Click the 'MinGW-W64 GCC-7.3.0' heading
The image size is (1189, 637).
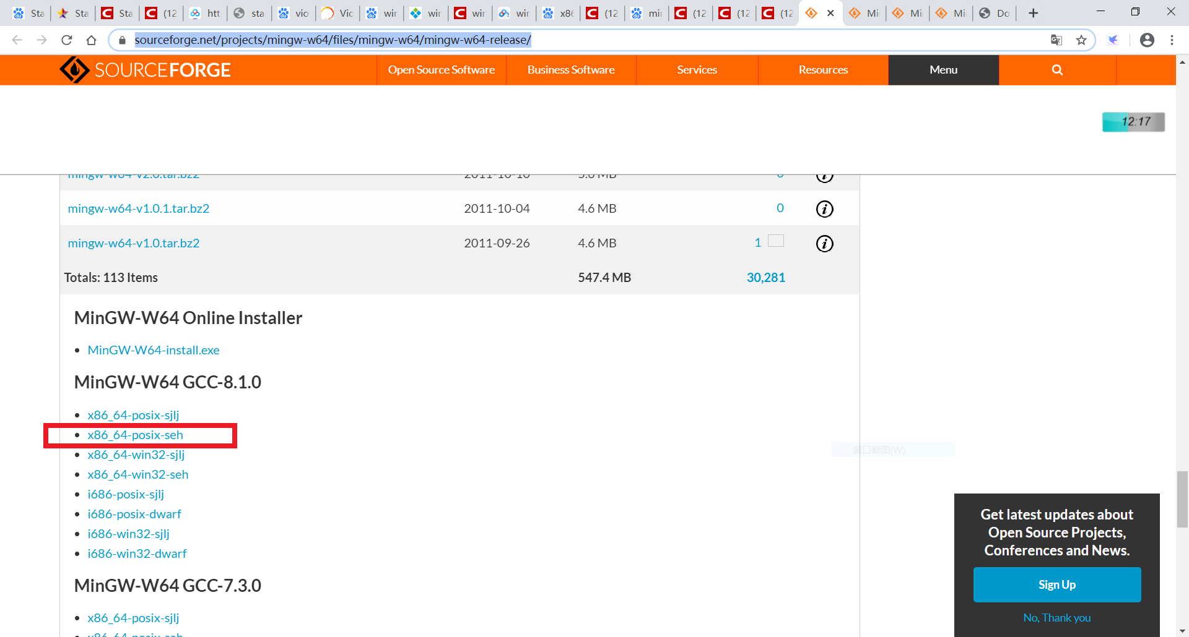click(x=168, y=586)
